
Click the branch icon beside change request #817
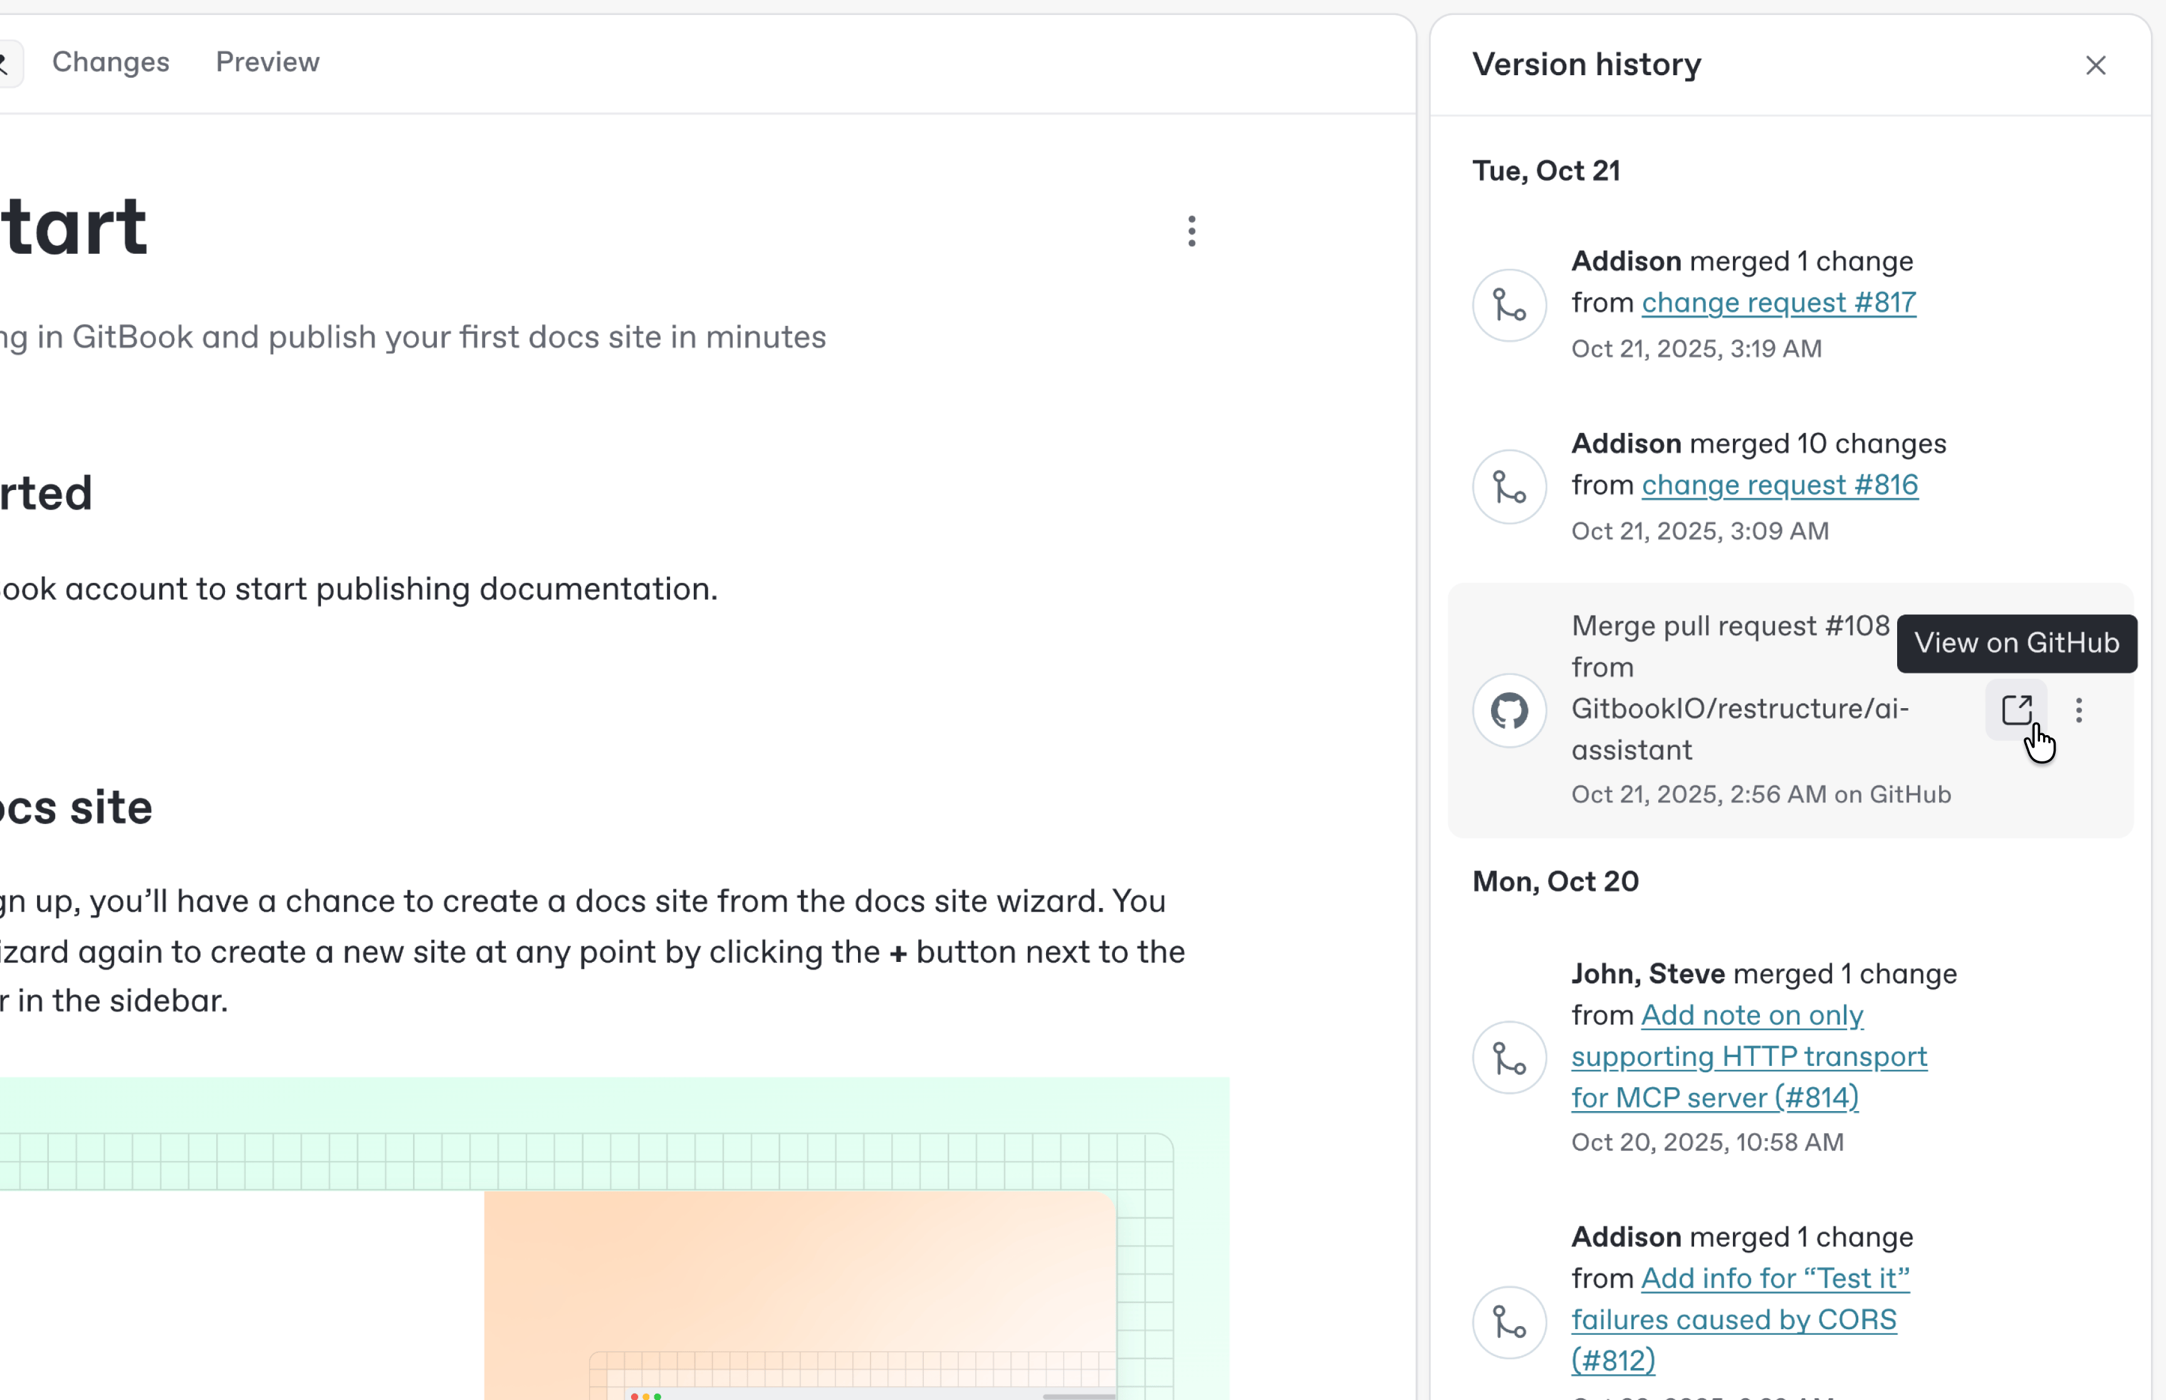[1508, 305]
